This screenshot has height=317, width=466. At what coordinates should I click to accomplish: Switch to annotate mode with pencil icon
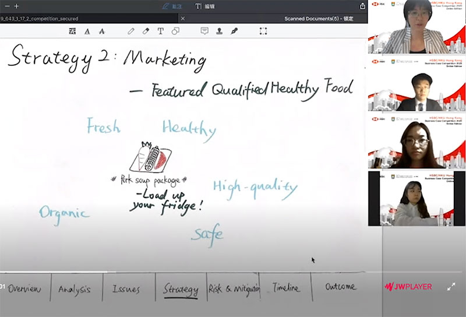point(172,6)
